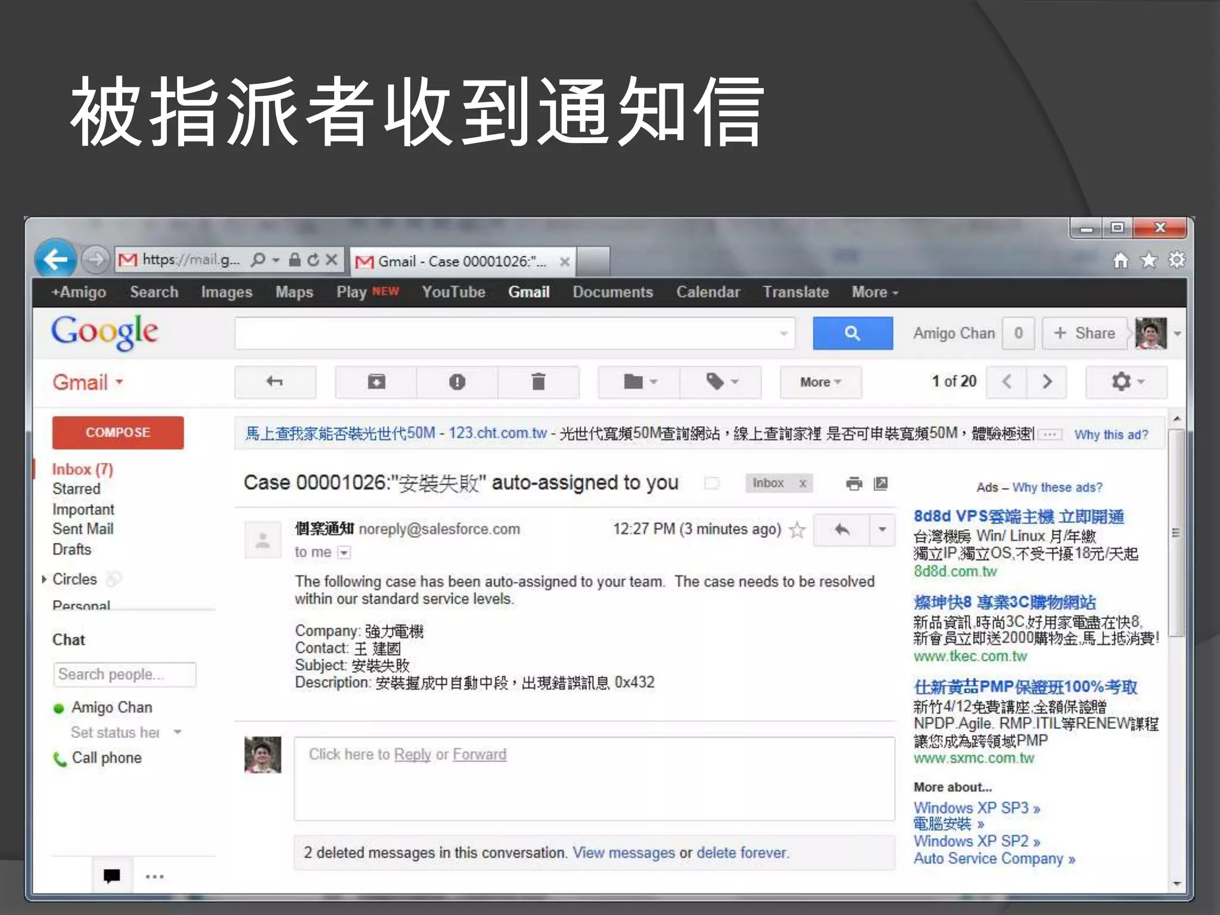Viewport: 1220px width, 915px height.
Task: Expand the Circles section
Action: point(44,579)
